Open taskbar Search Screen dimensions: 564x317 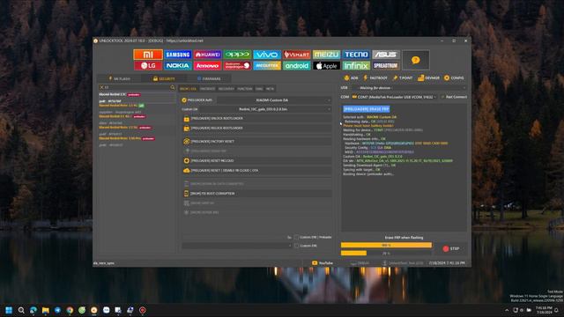tap(21, 310)
